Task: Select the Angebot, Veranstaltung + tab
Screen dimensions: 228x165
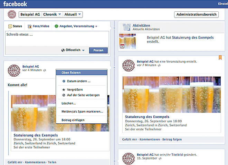Action: [76, 26]
